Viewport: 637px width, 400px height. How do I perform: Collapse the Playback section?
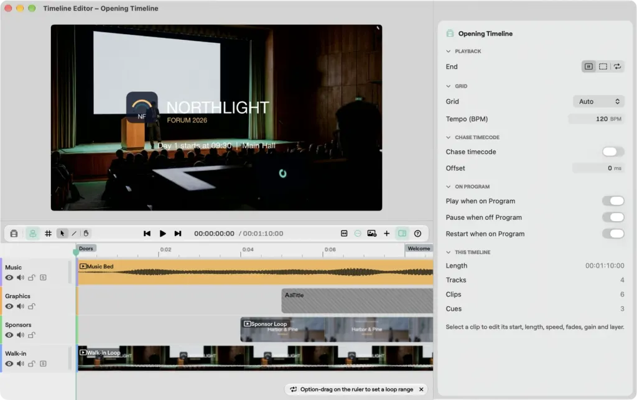pyautogui.click(x=448, y=51)
